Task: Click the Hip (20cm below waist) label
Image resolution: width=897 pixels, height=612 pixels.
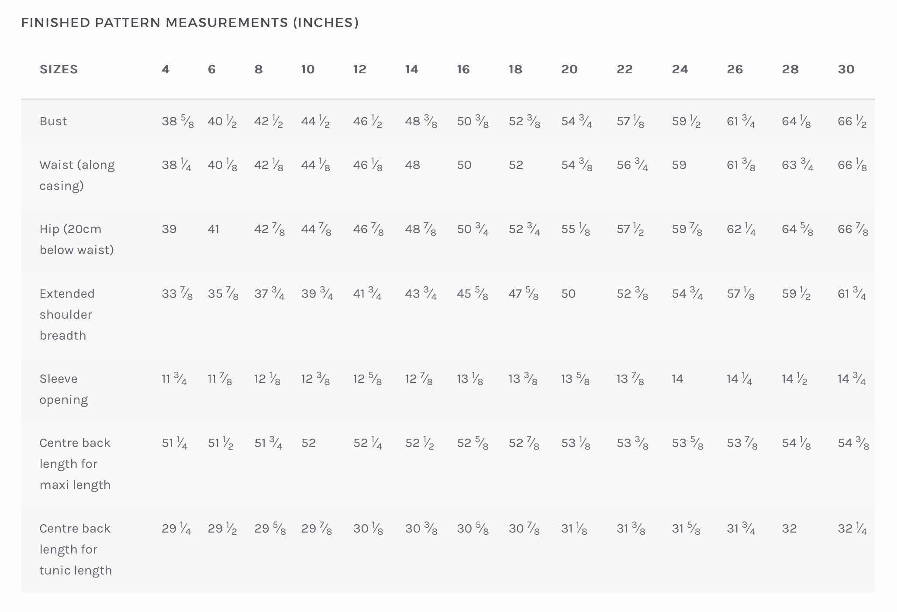Action: pyautogui.click(x=76, y=239)
